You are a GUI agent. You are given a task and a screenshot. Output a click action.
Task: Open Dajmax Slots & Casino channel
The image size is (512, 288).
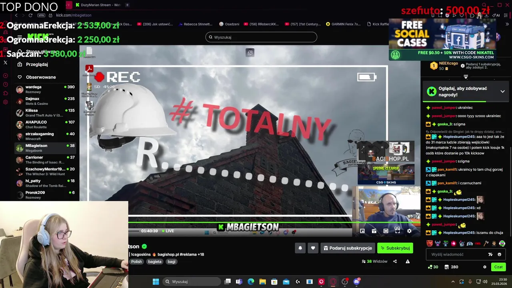click(46, 101)
